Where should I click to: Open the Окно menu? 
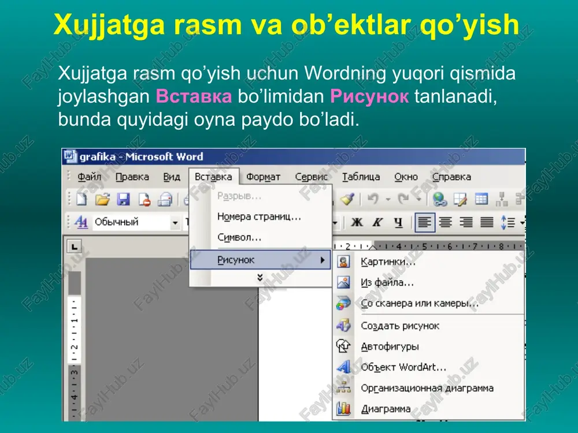point(406,177)
